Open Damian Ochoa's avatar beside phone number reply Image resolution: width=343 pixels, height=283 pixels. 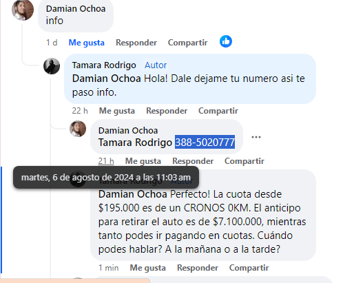78,129
